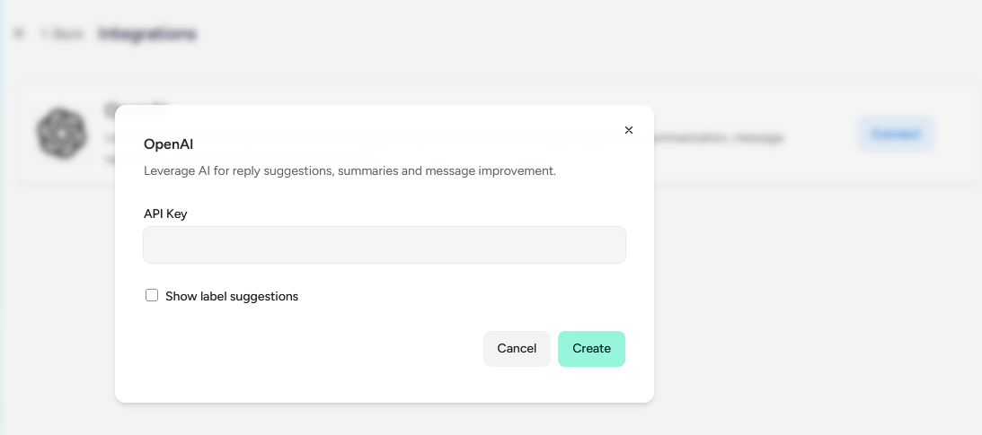Click the "API Key" field label
This screenshot has height=435, width=982.
[165, 213]
